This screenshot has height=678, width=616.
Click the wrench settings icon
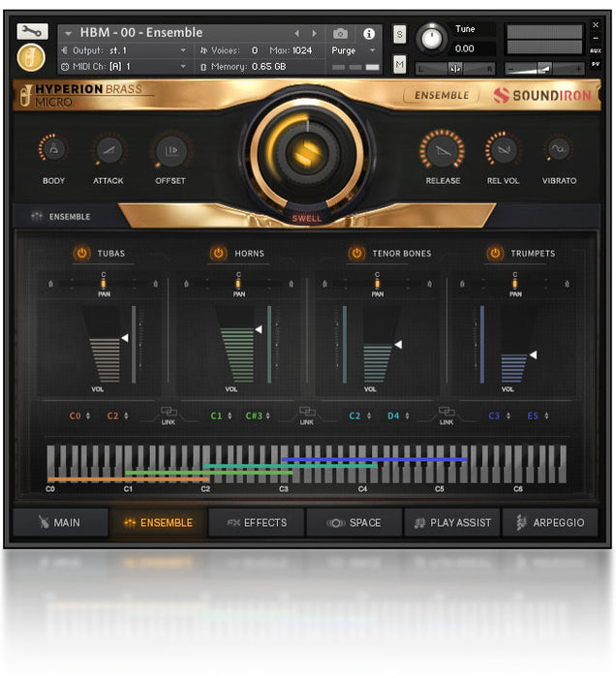[x=32, y=31]
